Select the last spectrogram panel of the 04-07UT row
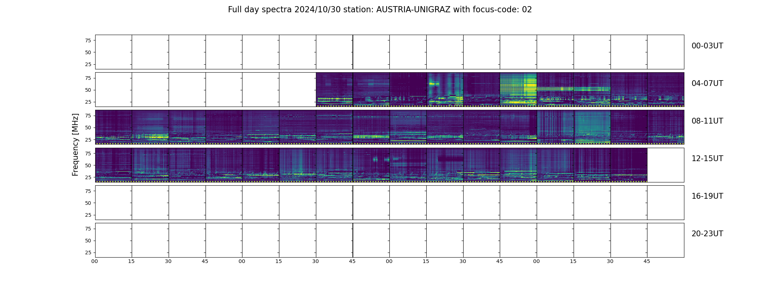The image size is (760, 289). (666, 90)
